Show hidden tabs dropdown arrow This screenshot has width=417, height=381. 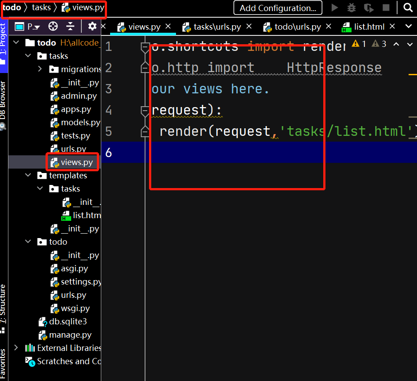click(409, 27)
